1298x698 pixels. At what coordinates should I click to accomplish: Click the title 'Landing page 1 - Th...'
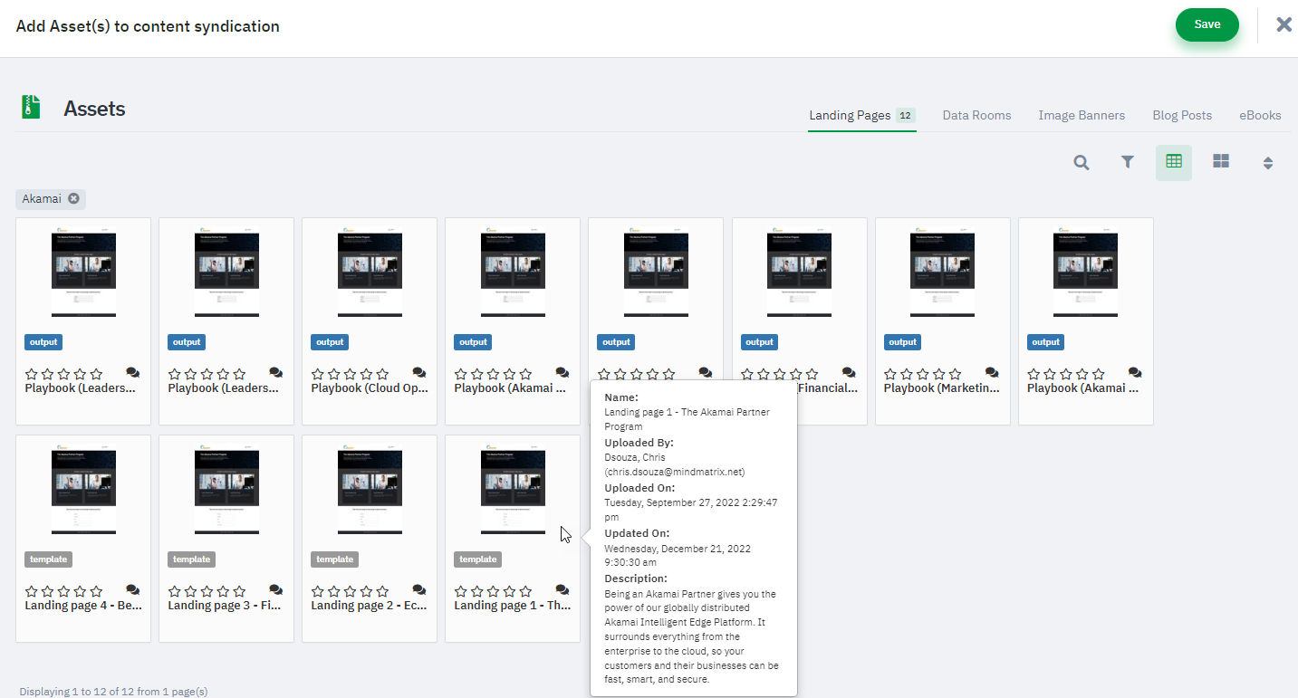click(x=513, y=606)
